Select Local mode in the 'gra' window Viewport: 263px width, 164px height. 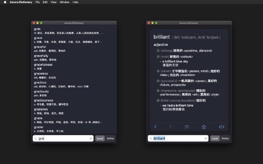pos(100,138)
